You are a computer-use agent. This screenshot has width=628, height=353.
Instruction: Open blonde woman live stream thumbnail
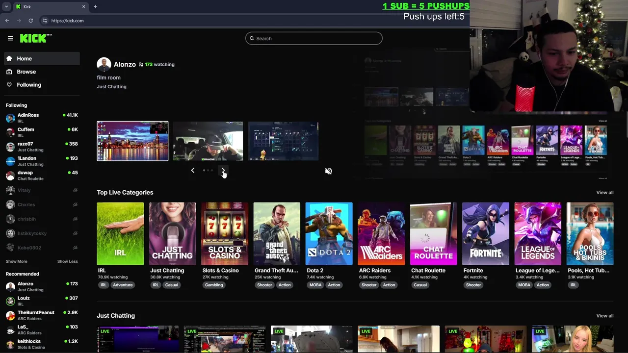[x=573, y=339]
